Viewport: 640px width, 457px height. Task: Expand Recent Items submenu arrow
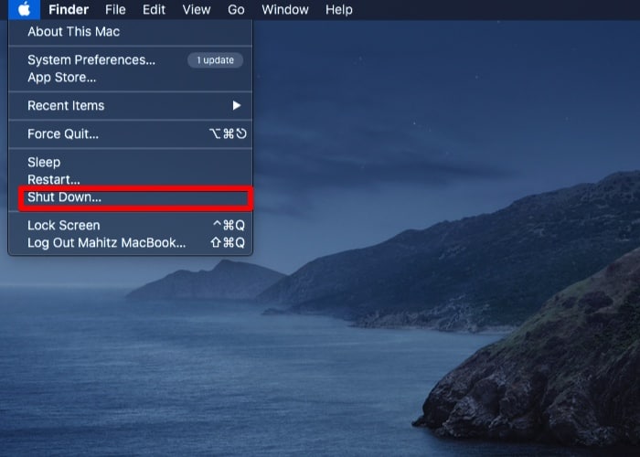tap(237, 106)
